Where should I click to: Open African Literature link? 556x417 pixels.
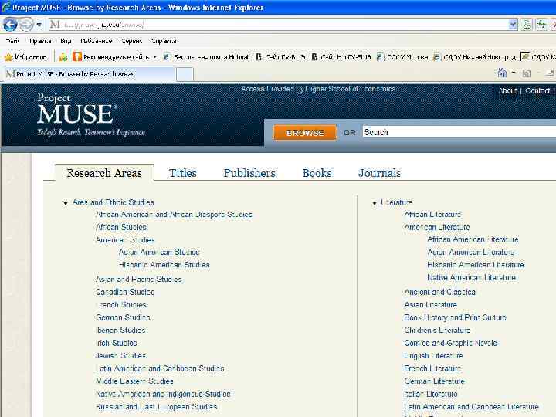pyautogui.click(x=432, y=215)
